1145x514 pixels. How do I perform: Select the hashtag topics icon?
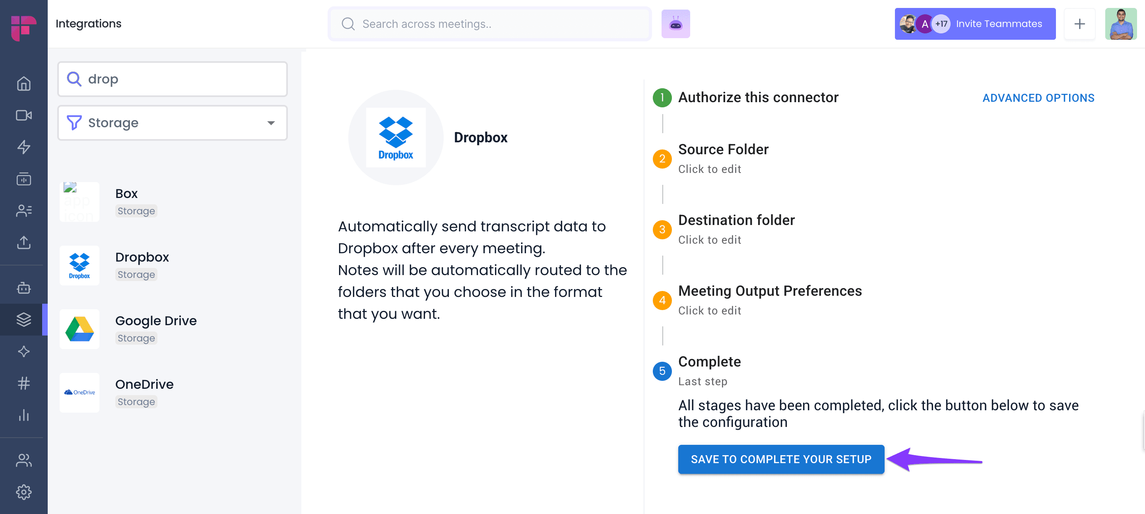click(x=23, y=383)
